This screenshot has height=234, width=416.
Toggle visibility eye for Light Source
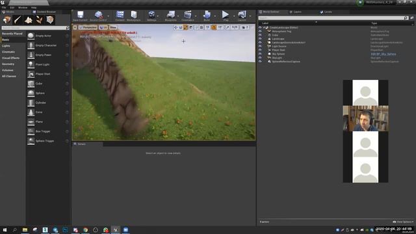click(260, 46)
